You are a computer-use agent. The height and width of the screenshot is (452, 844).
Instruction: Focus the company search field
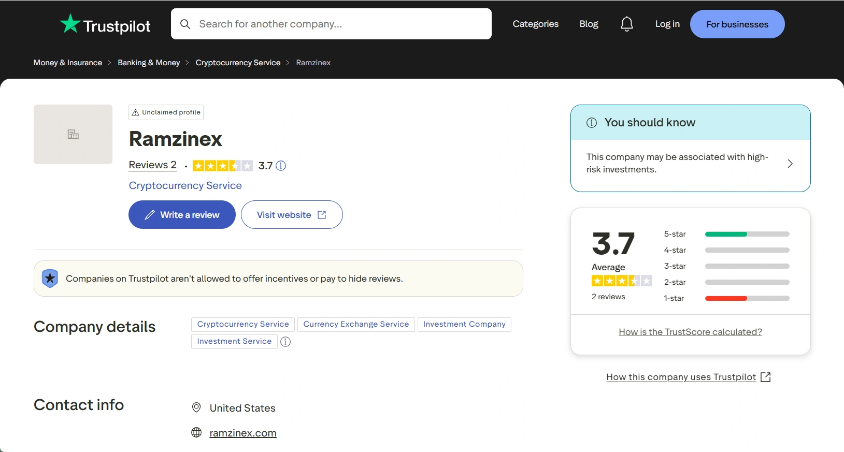[331, 24]
